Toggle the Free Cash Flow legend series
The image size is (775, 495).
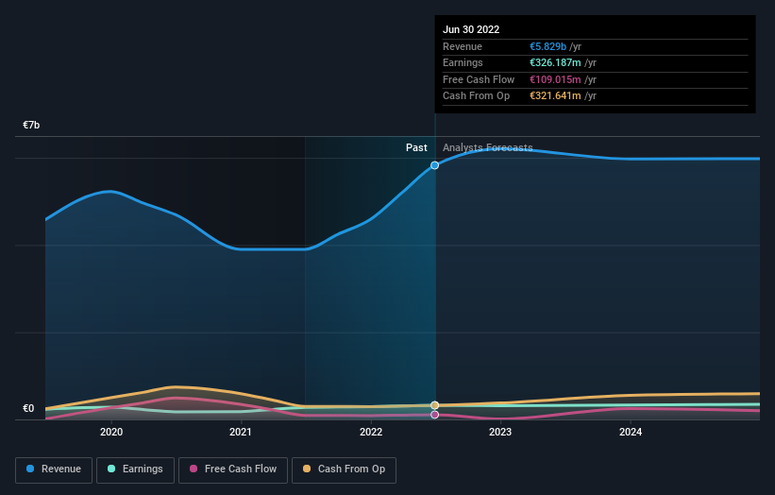click(x=233, y=469)
